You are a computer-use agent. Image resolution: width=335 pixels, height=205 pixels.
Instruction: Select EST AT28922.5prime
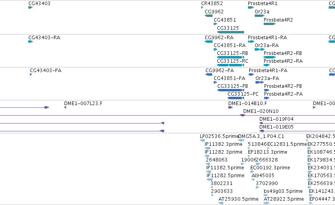pos(284,200)
